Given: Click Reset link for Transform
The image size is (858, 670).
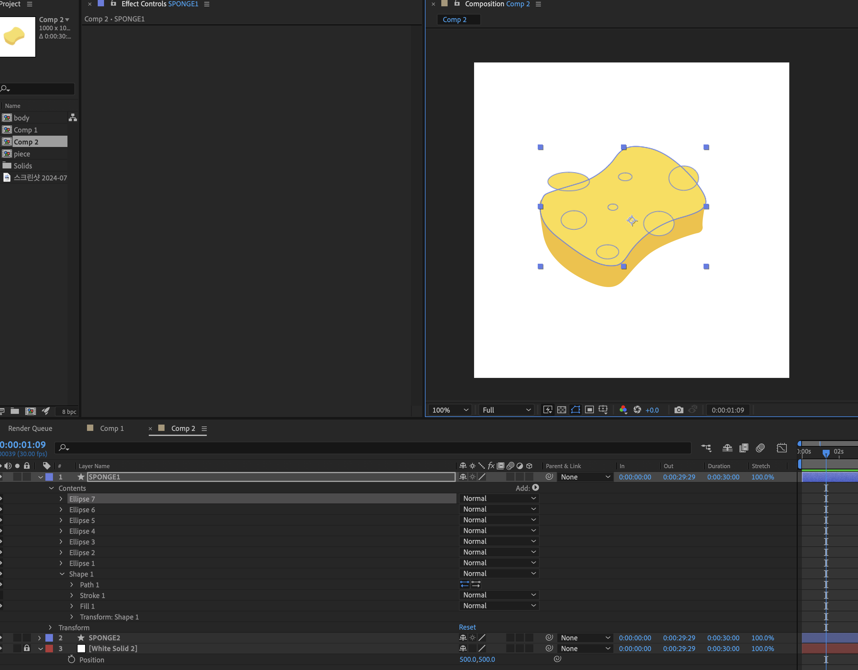Looking at the screenshot, I should tap(467, 627).
